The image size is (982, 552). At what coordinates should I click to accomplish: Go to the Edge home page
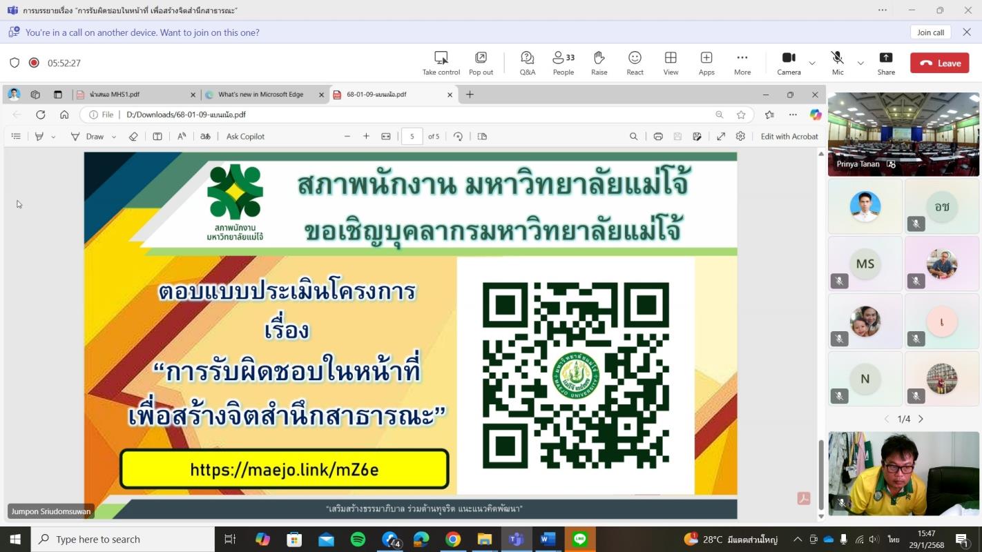click(x=64, y=115)
